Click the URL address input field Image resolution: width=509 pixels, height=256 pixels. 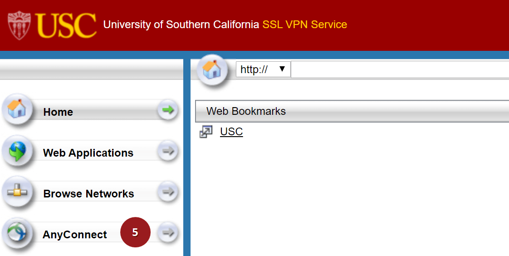pos(399,69)
